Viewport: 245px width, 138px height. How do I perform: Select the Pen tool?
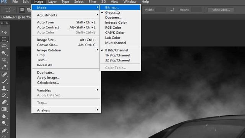(4, 130)
